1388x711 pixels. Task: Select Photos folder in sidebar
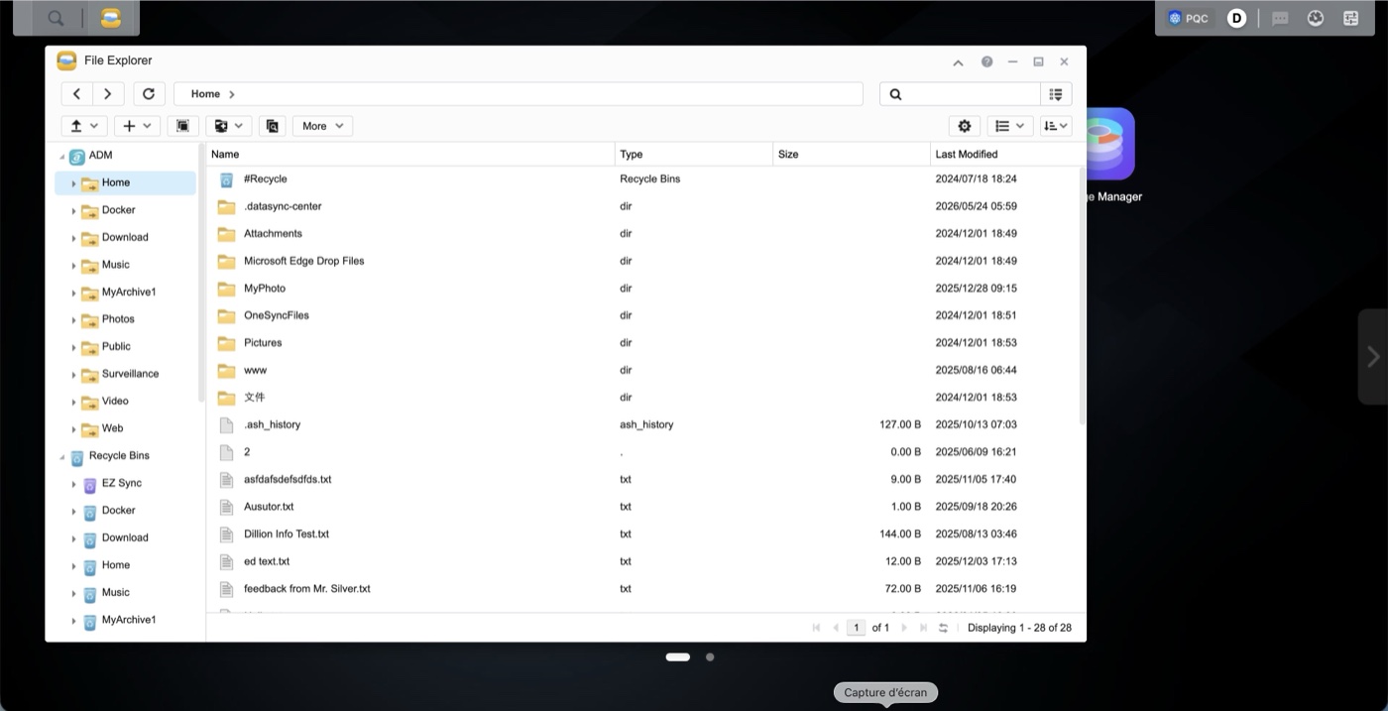pos(118,319)
